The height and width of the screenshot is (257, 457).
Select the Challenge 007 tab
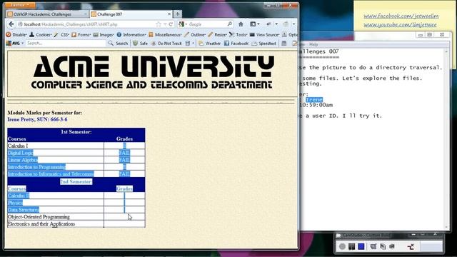click(x=131, y=14)
